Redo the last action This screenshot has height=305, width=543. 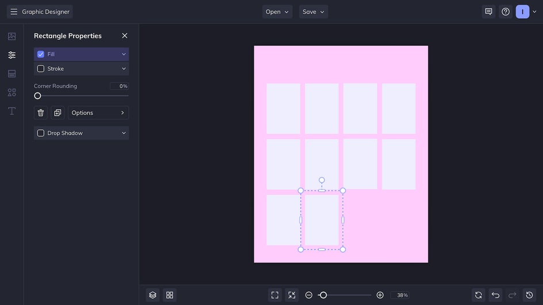click(513, 295)
